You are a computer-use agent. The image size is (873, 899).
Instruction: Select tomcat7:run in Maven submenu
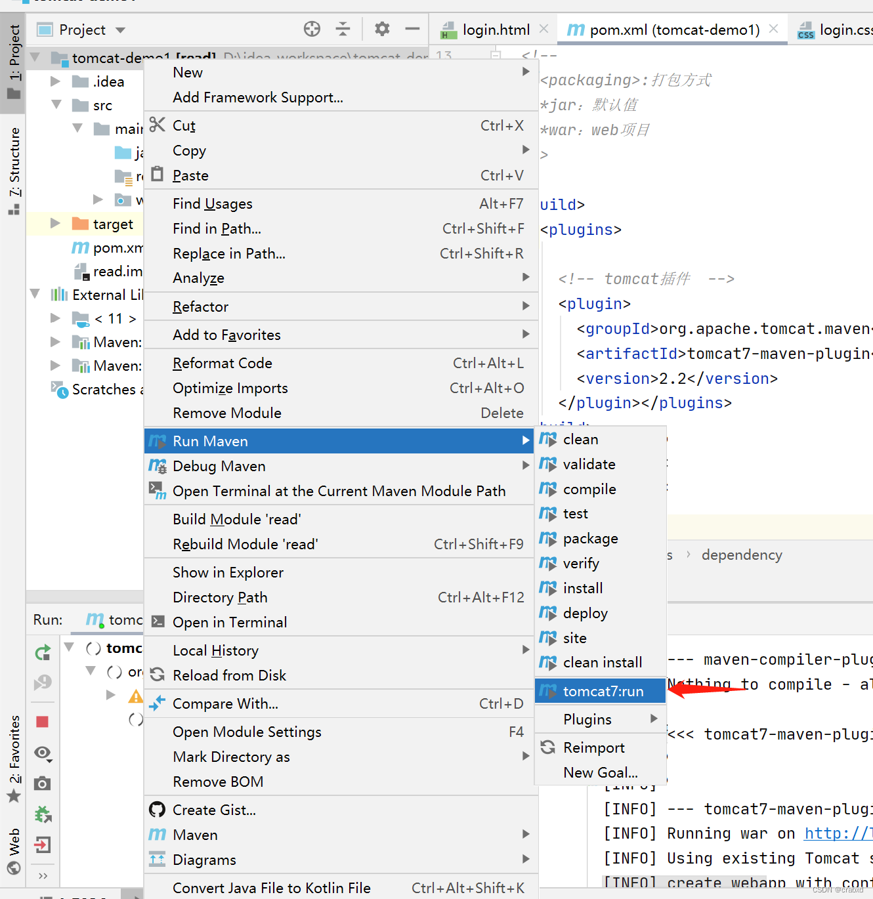coord(601,691)
